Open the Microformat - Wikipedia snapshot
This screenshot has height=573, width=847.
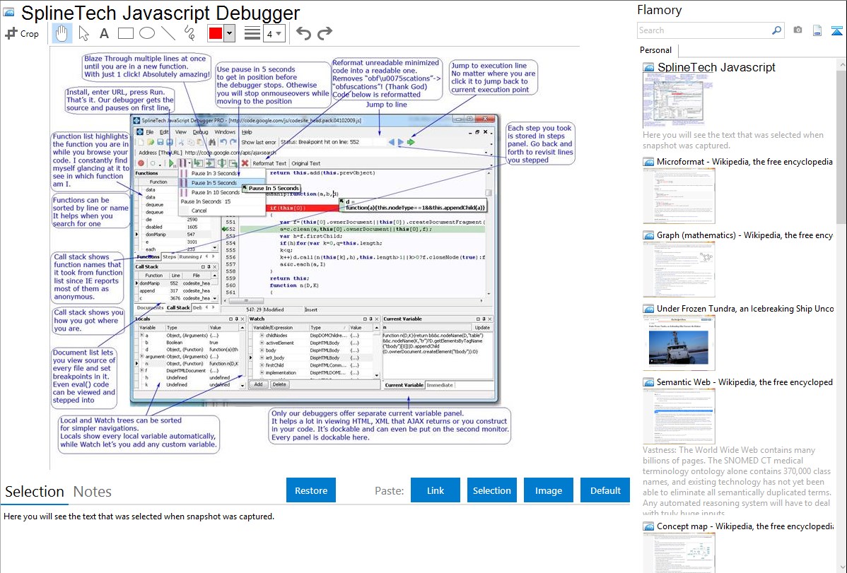click(x=744, y=162)
